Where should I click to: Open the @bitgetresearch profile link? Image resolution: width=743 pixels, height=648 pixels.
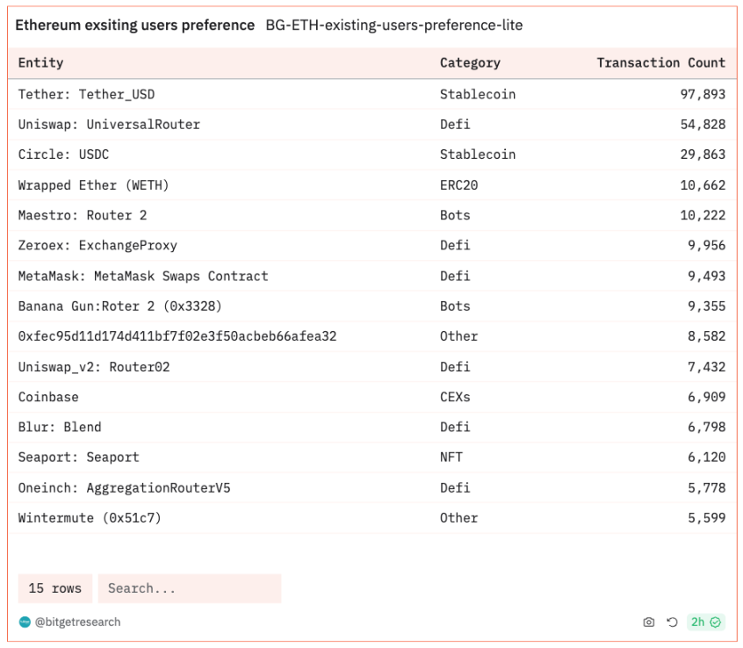click(x=77, y=623)
